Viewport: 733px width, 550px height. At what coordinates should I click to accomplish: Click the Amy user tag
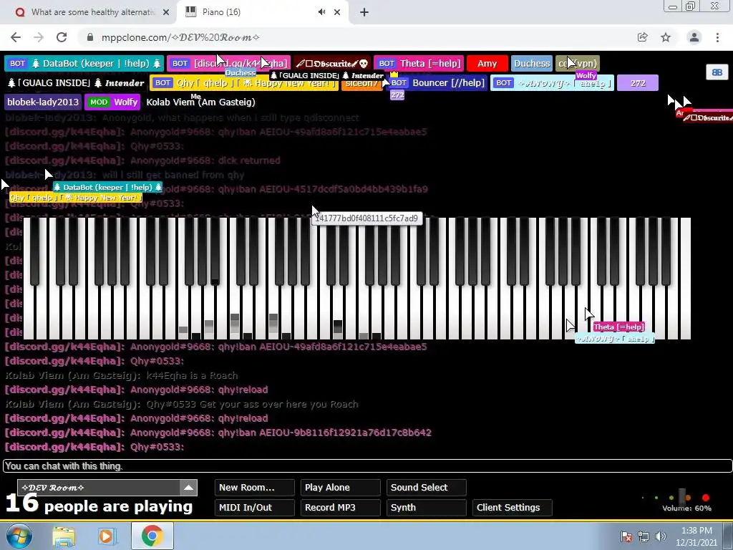(x=487, y=63)
